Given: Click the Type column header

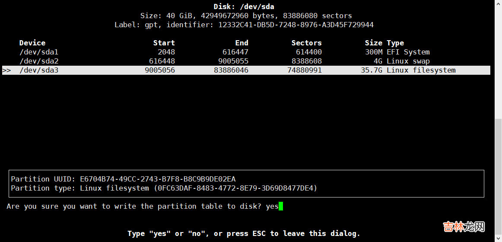Looking at the screenshot, I should 395,43.
